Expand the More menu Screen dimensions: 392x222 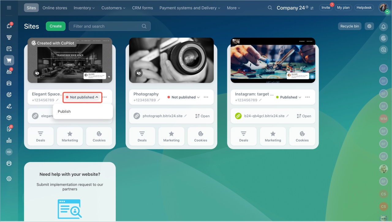233,8
